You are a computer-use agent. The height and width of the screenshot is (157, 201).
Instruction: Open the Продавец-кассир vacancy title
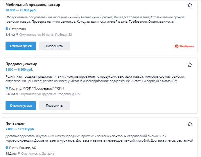21,64
